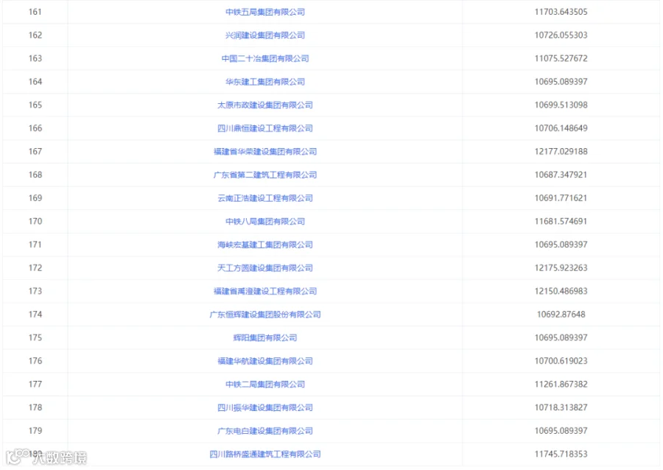
Task: Open the 四川鼎恒建设工程有限公司 link
Action: click(265, 128)
